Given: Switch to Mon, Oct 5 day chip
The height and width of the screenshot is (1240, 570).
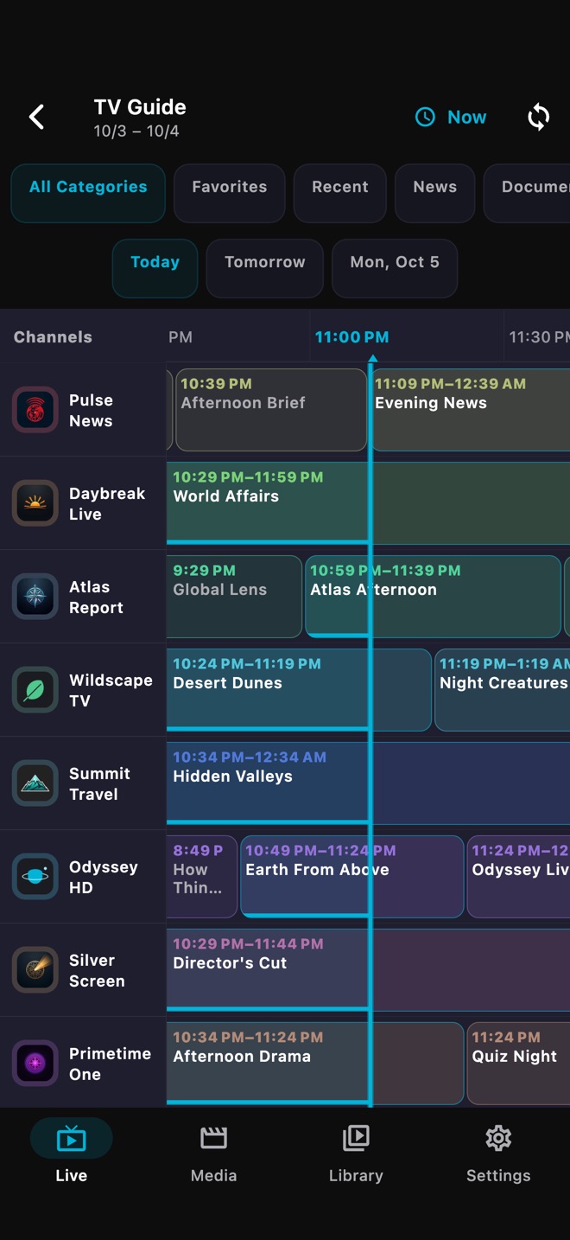Looking at the screenshot, I should pos(395,268).
